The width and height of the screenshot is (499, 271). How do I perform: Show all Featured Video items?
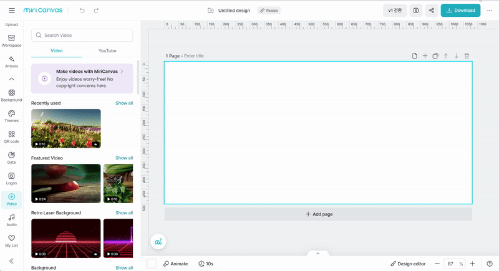click(124, 158)
